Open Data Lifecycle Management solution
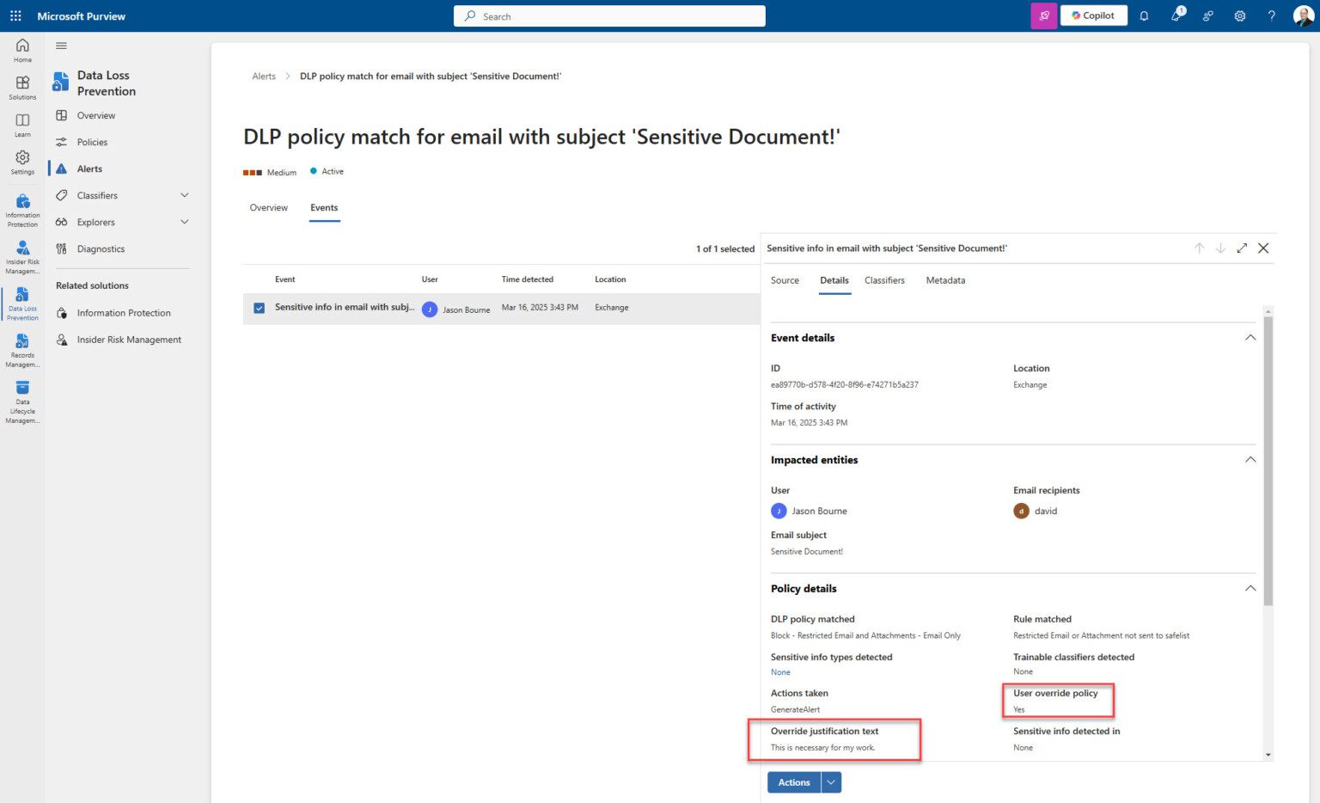This screenshot has height=803, width=1320. pos(21,400)
